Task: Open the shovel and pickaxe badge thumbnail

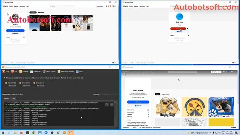Action: (x=194, y=107)
